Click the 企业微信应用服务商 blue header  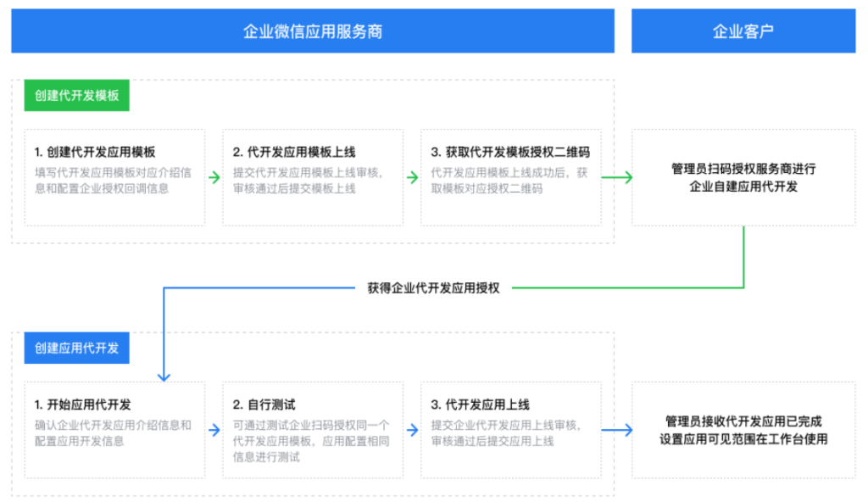pos(313,31)
